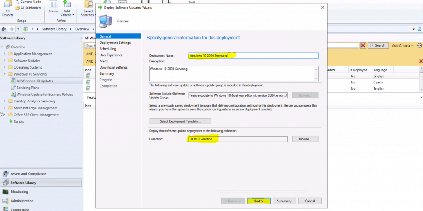
Task: Select the All Subfolders scope option
Action: coord(29,8)
